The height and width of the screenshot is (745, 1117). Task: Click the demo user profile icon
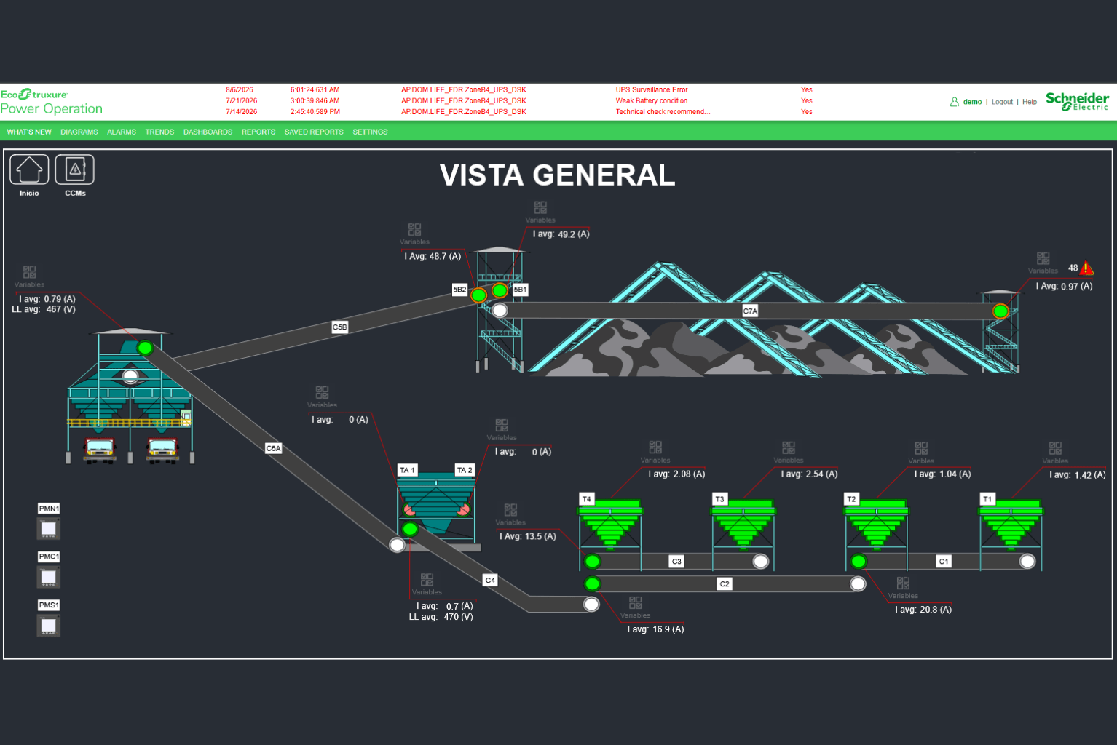click(955, 102)
